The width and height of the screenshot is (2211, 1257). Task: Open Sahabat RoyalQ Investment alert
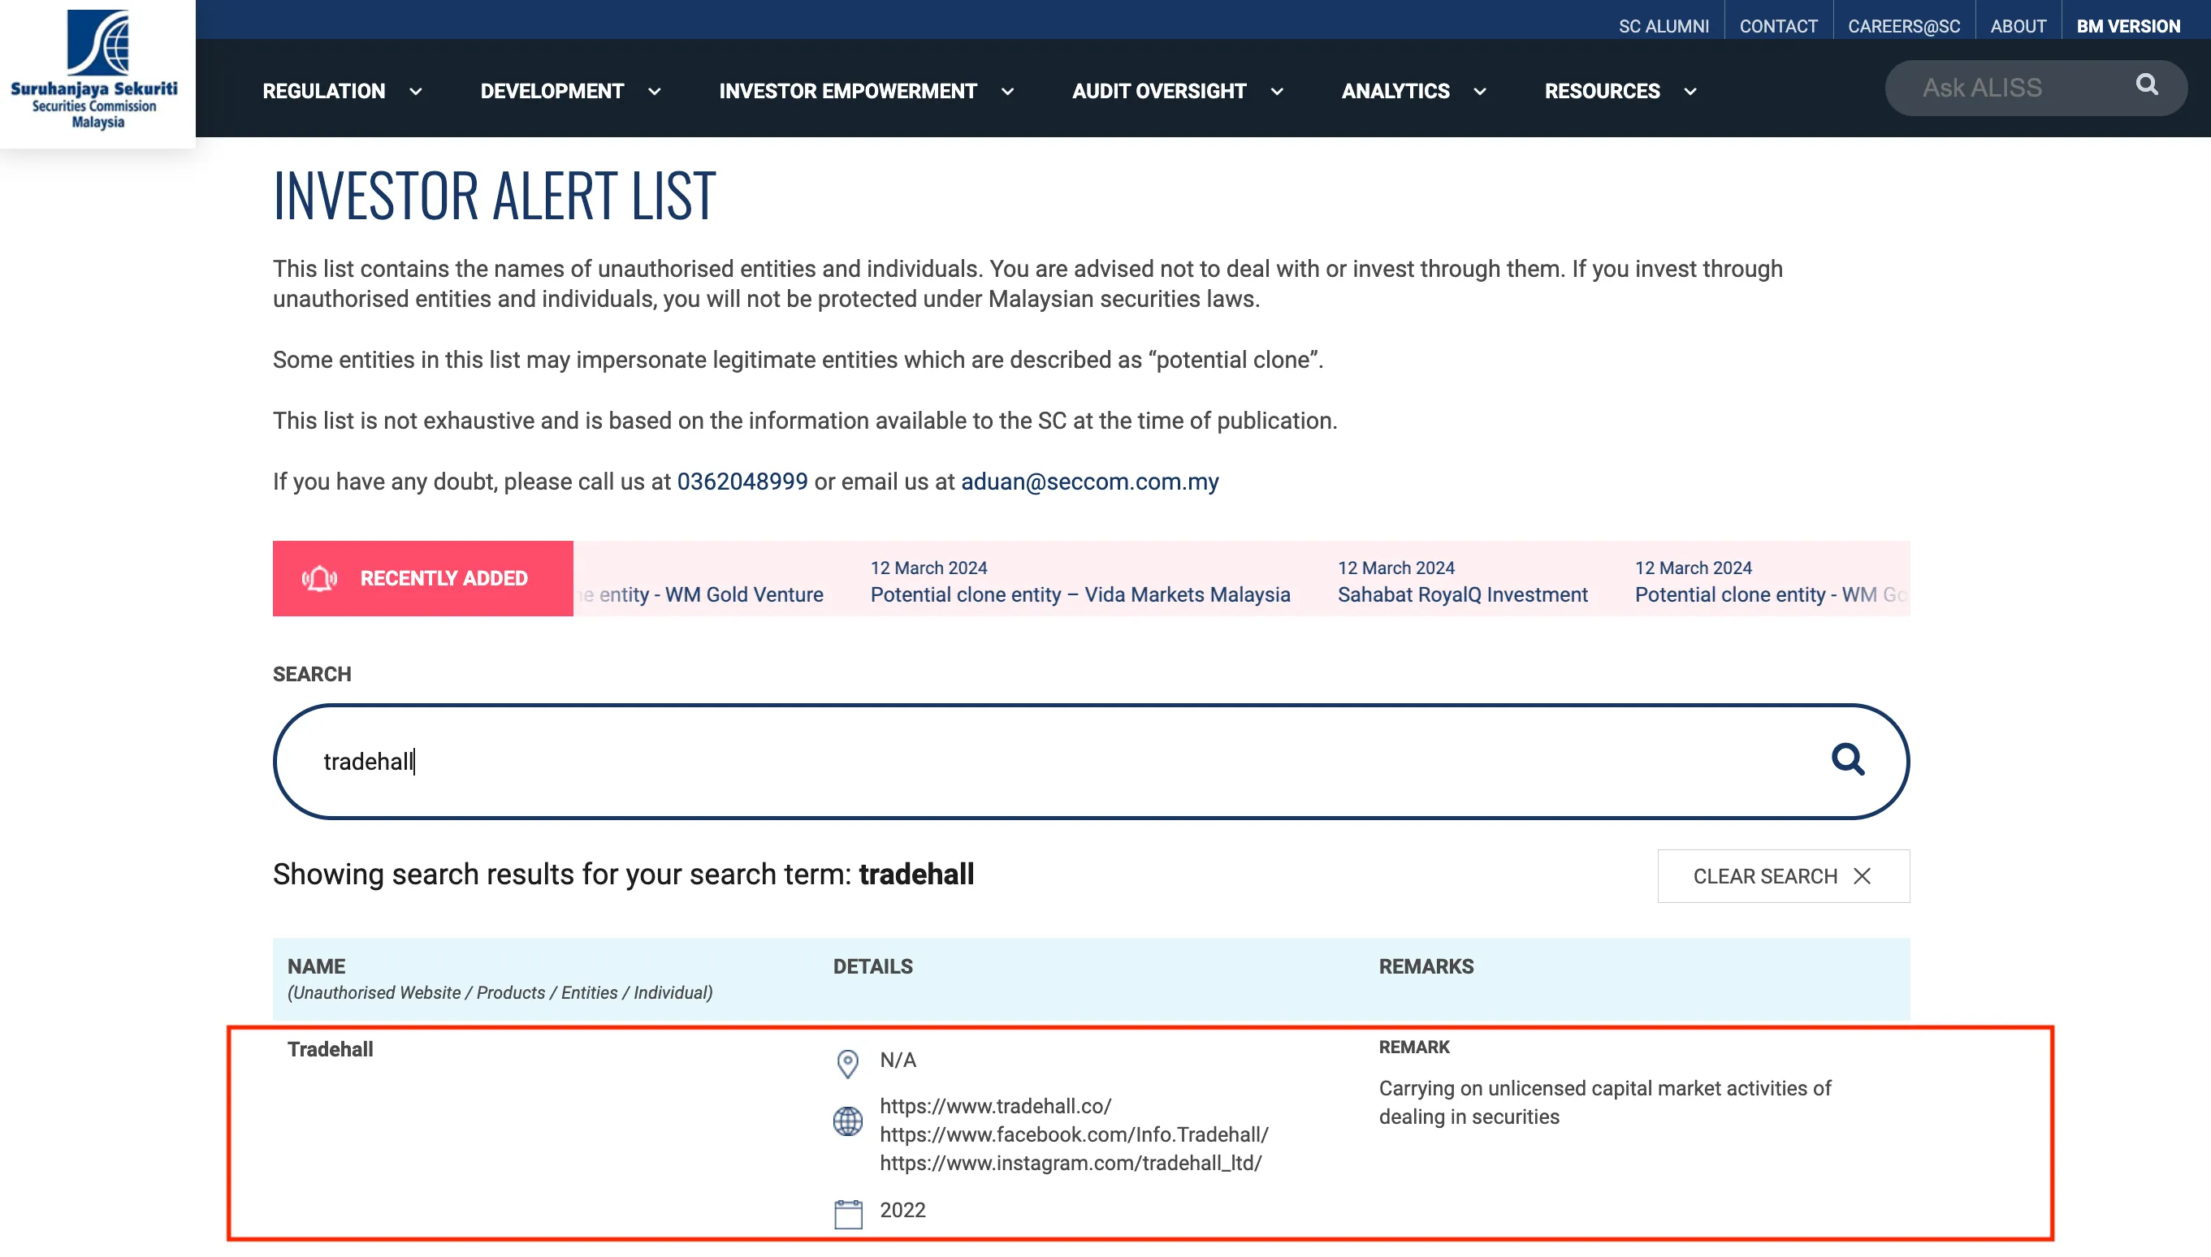1462,595
